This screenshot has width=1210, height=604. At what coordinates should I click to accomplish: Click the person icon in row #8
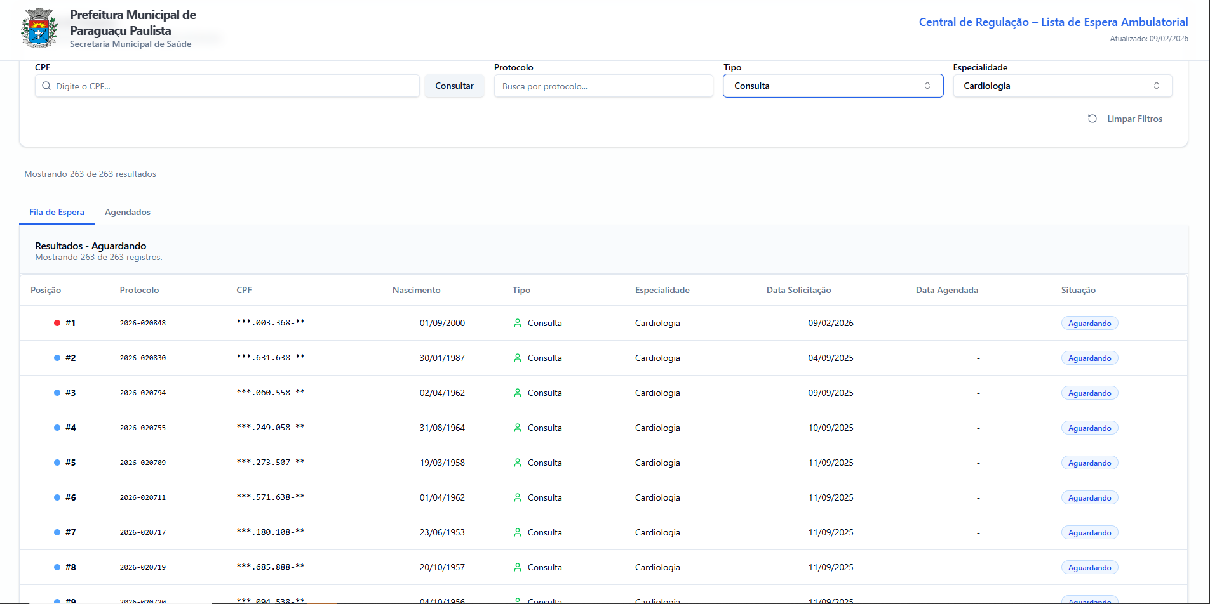(518, 567)
